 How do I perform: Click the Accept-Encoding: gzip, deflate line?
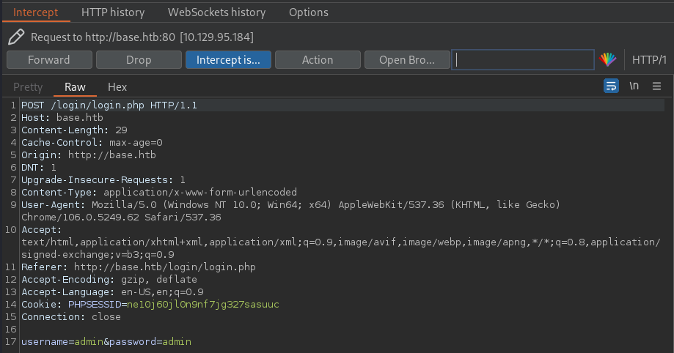point(109,280)
